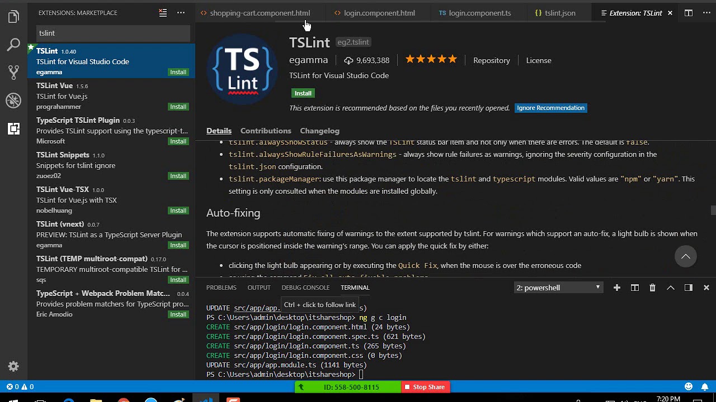Open the Debug view in activity bar
This screenshot has width=716, height=402.
tap(13, 100)
